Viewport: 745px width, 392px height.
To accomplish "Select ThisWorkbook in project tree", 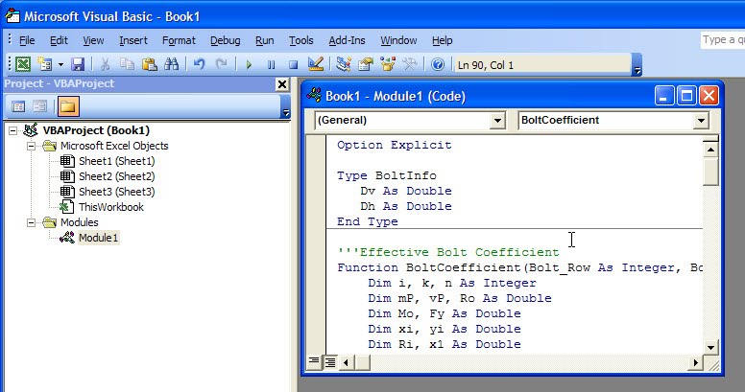I will tap(111, 207).
